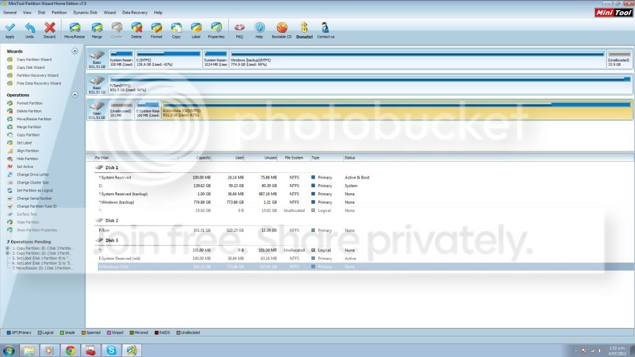The height and width of the screenshot is (357, 635).
Task: Expand pending operation 1 Copy Partition
Action: (7, 248)
